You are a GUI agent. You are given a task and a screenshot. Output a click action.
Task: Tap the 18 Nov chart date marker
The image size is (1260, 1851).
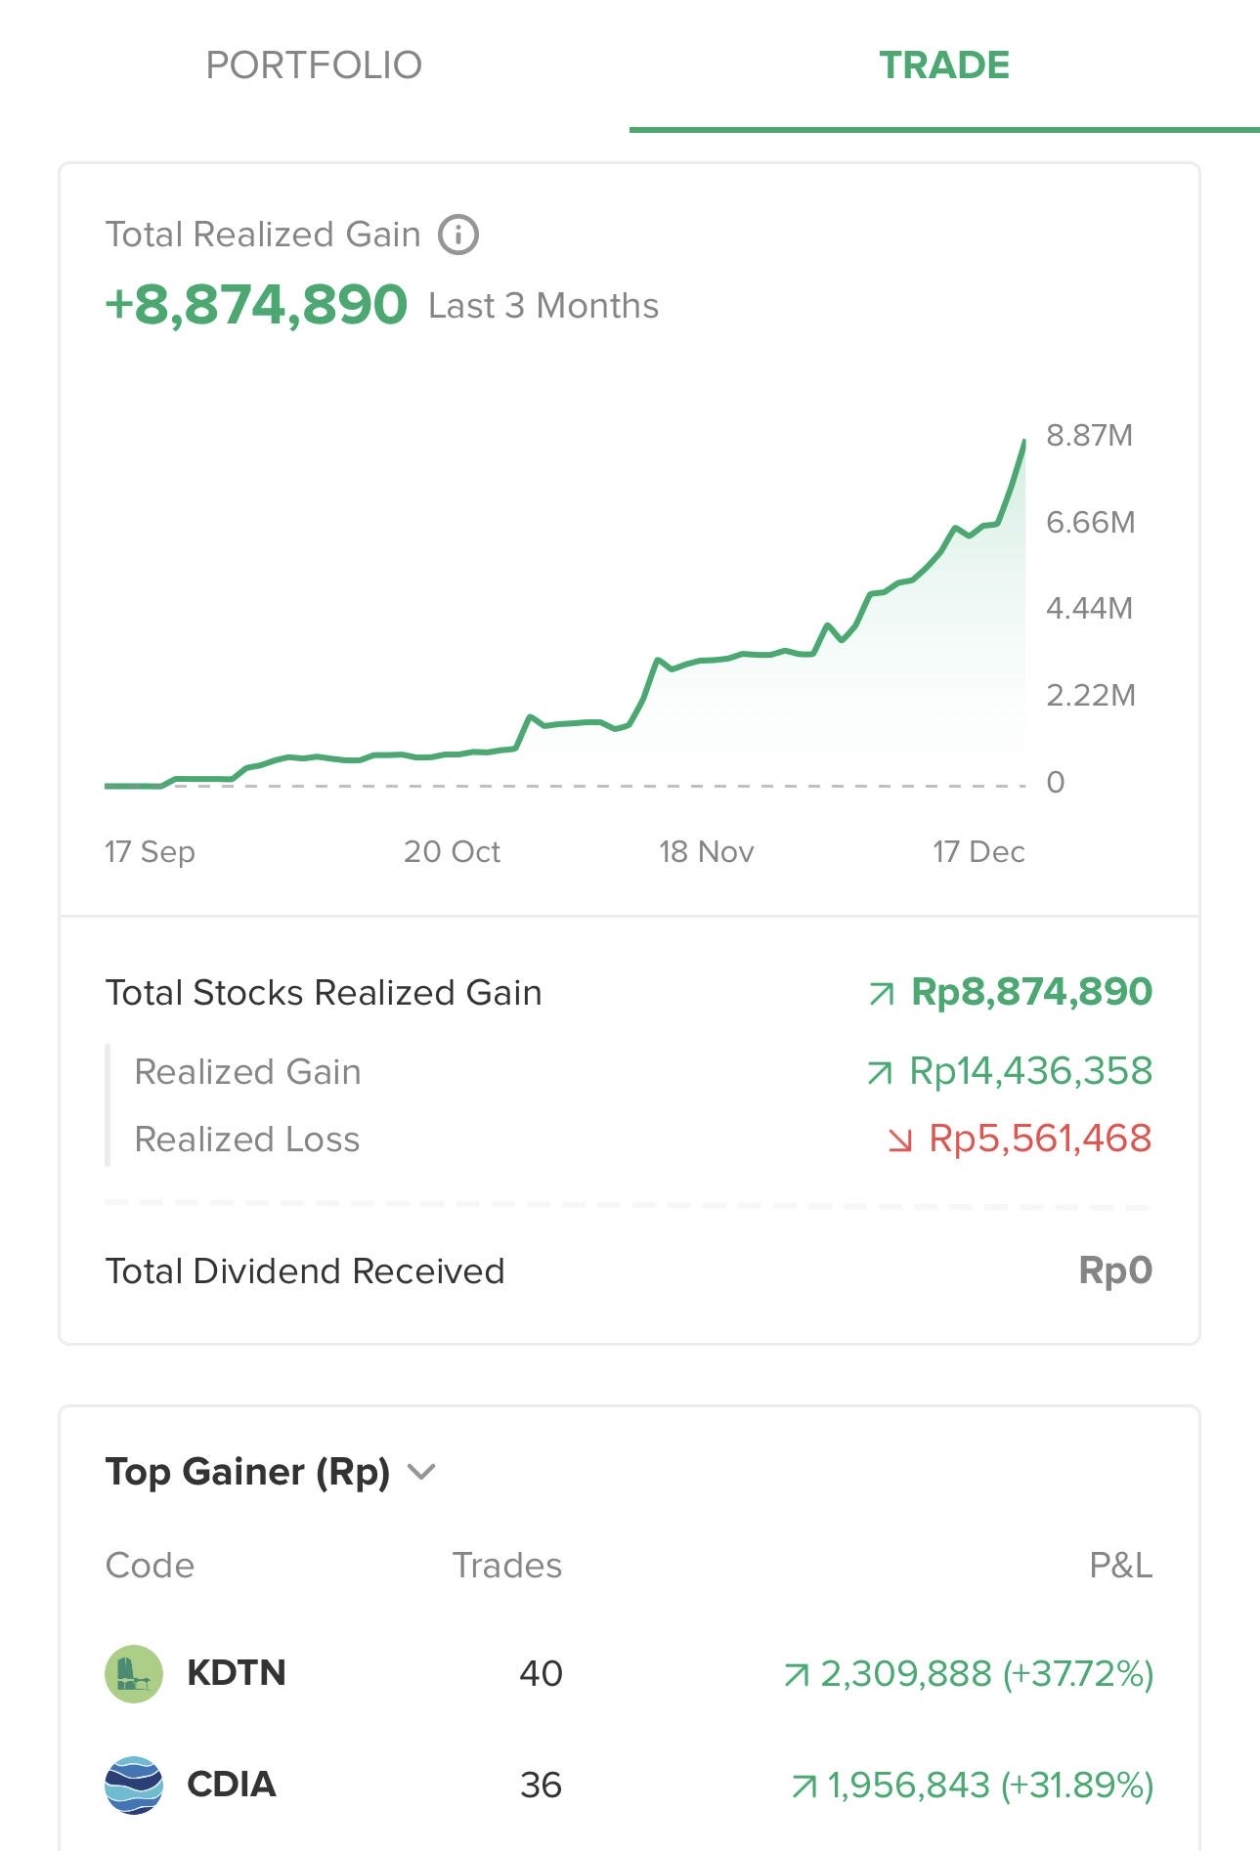click(706, 851)
